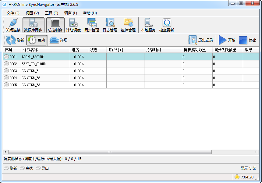Open 同步管理 sync management
The height and width of the screenshot is (183, 262).
pyautogui.click(x=92, y=25)
